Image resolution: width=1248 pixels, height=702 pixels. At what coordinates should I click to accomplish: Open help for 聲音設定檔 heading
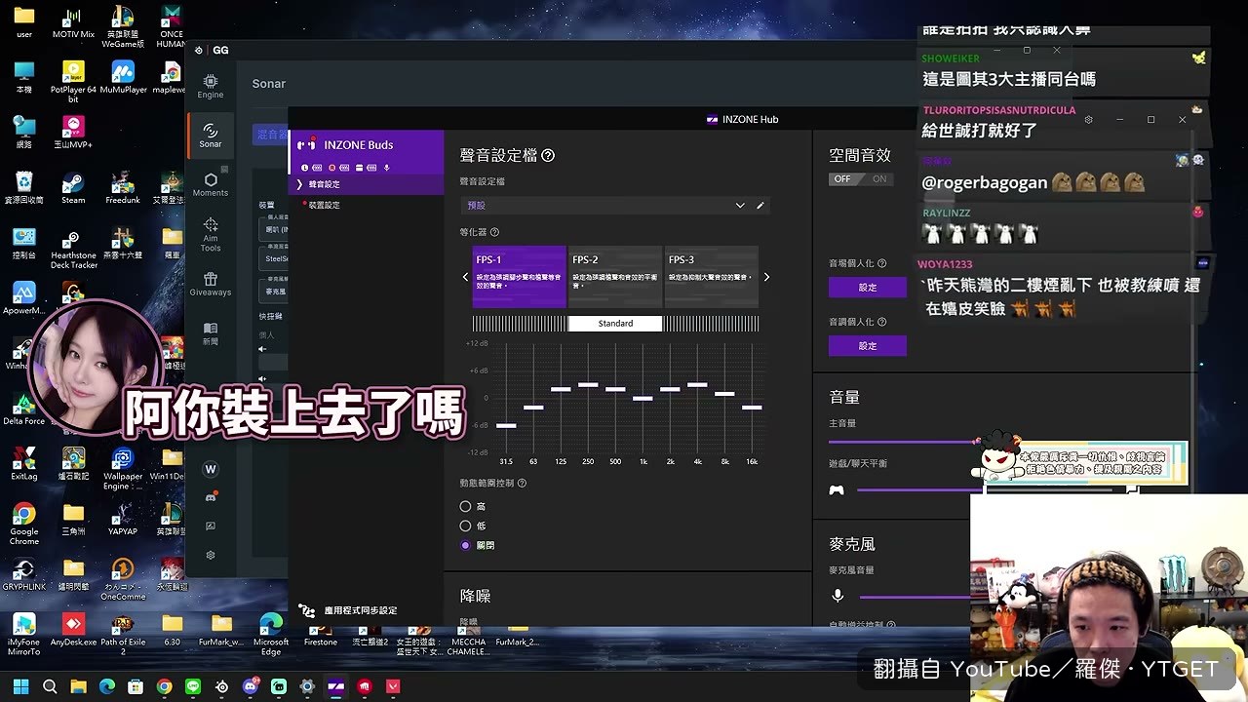pyautogui.click(x=548, y=155)
